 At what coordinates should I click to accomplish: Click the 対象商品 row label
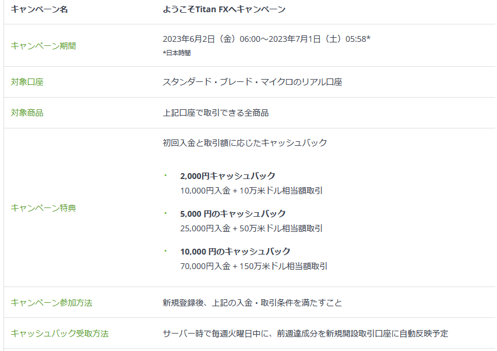click(27, 113)
